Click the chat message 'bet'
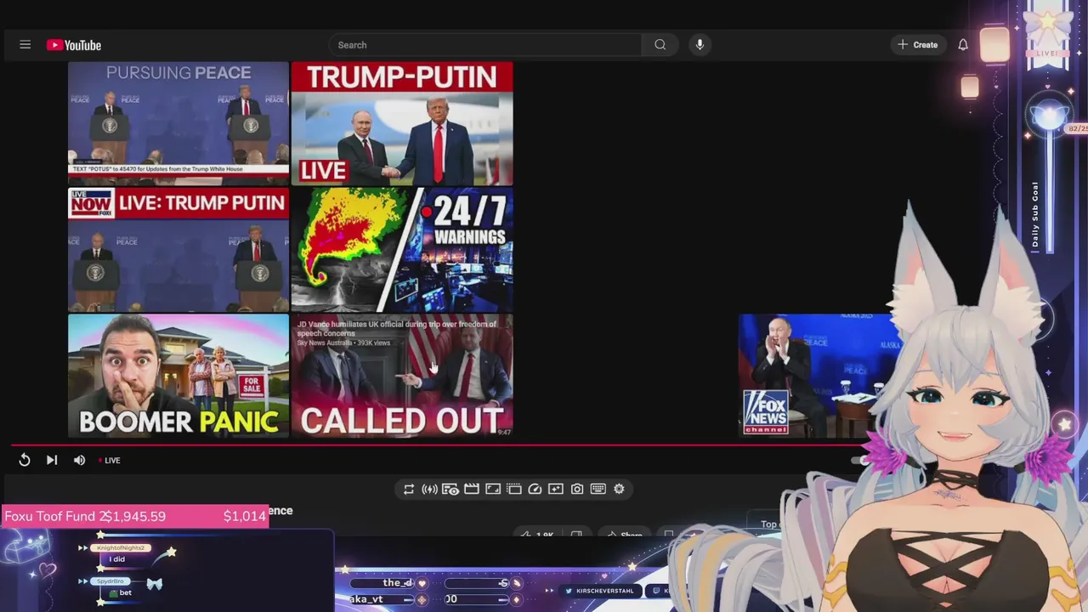1088x612 pixels. click(x=125, y=592)
